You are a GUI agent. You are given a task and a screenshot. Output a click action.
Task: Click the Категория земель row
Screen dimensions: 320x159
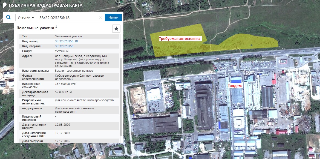click(x=68, y=71)
